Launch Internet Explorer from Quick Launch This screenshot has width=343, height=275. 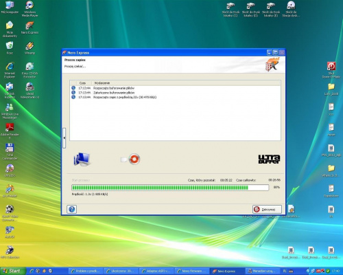32,271
